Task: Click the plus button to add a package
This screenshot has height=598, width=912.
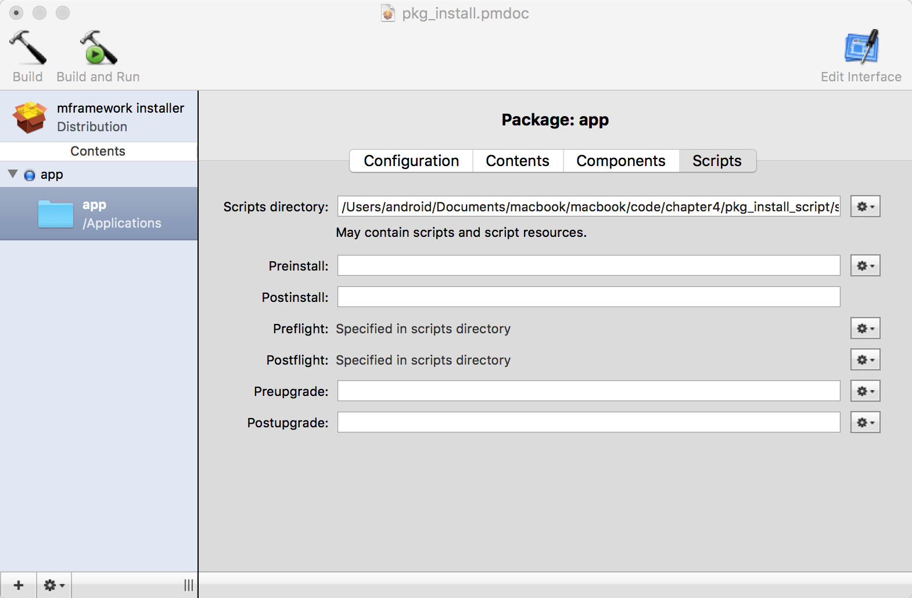Action: pyautogui.click(x=19, y=585)
